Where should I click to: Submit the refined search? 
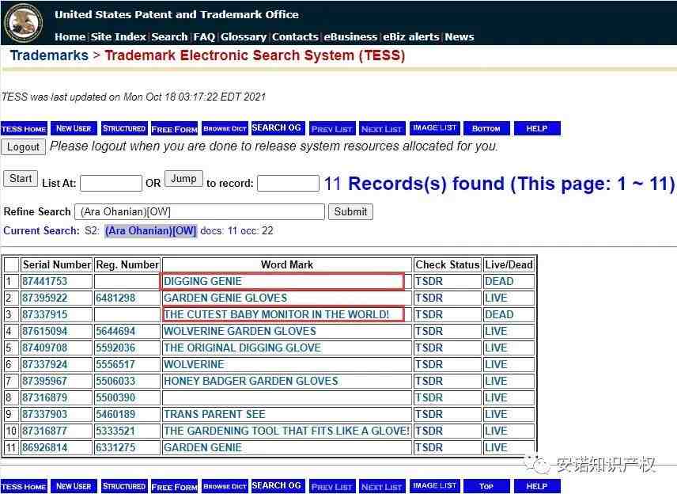tap(350, 212)
